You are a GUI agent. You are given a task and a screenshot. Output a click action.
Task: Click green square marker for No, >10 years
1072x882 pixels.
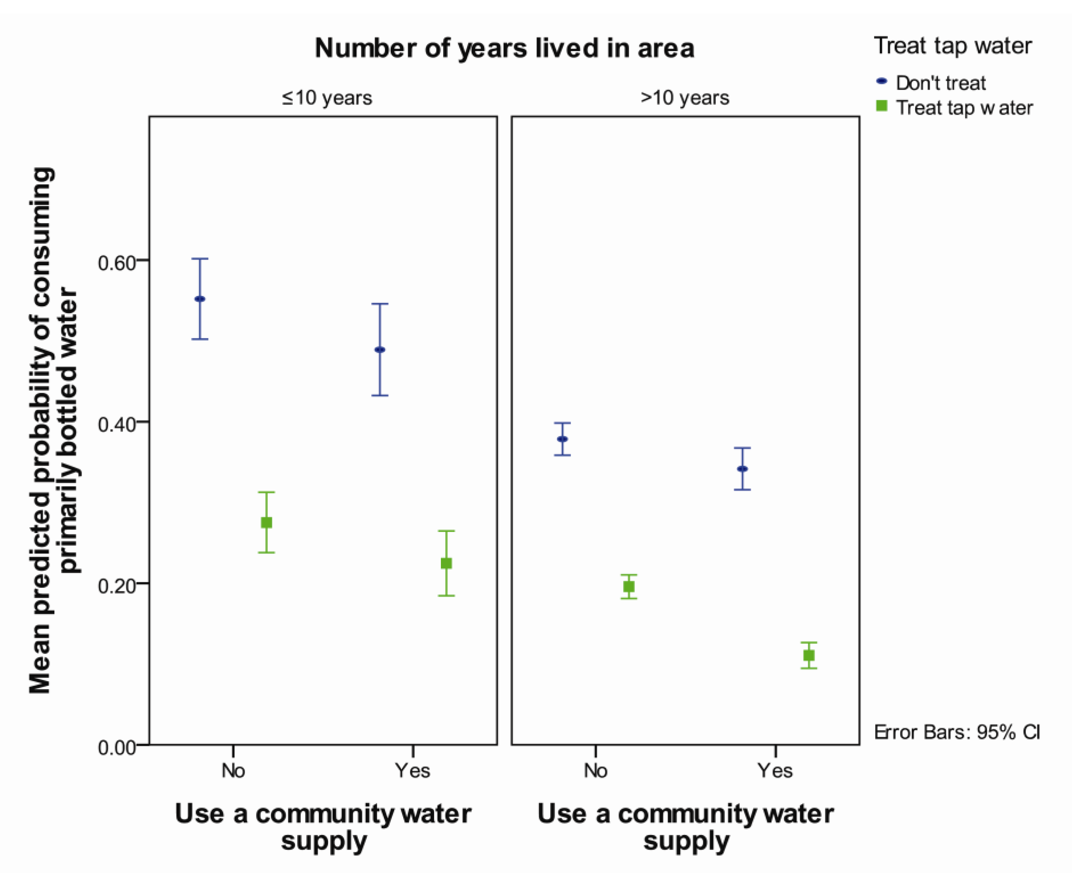pyautogui.click(x=629, y=586)
